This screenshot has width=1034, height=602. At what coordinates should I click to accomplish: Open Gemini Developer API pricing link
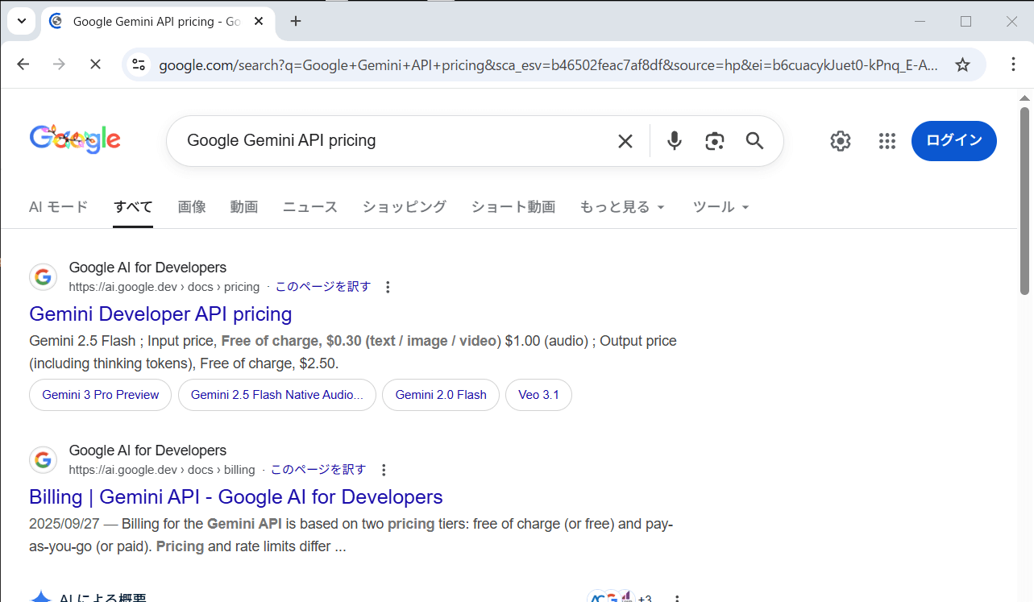click(x=160, y=313)
